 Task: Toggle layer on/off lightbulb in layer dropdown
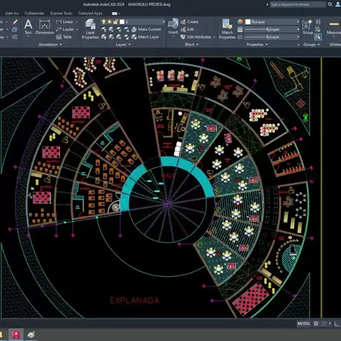(103, 22)
